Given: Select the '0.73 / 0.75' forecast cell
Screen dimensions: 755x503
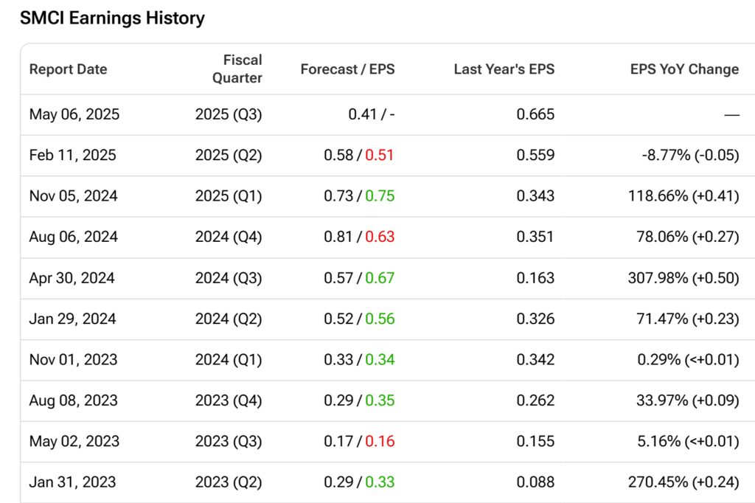Looking at the screenshot, I should pos(359,196).
